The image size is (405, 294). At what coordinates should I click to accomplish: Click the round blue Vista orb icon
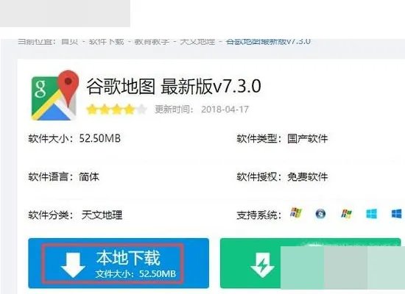[320, 214]
